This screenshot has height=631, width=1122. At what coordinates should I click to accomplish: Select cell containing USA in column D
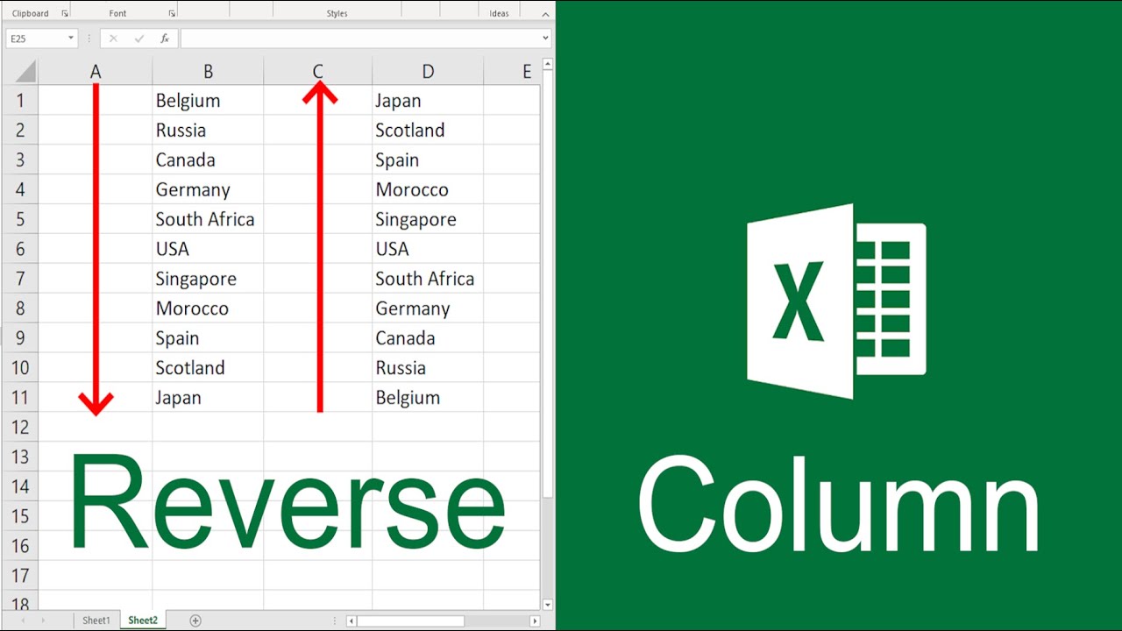(428, 249)
